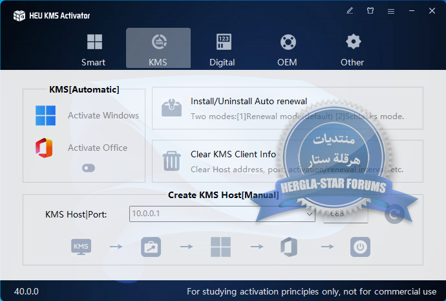Click Activate Office label
446x301 pixels.
pyautogui.click(x=98, y=148)
